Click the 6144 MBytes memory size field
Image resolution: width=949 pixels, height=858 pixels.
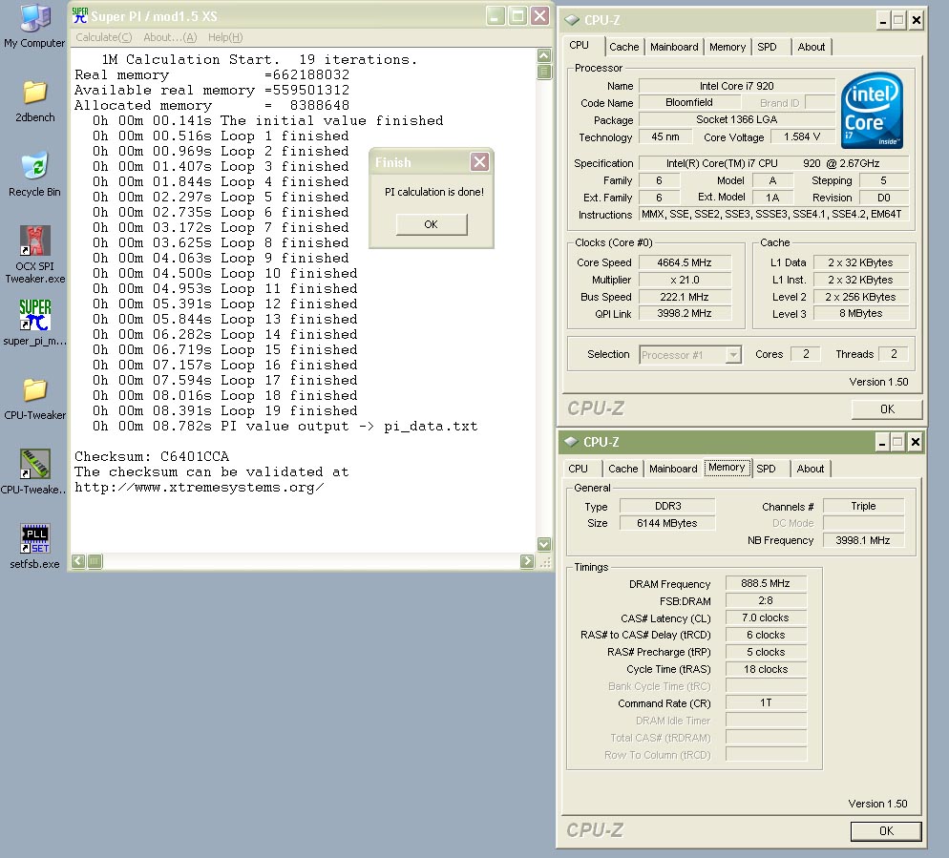point(667,523)
